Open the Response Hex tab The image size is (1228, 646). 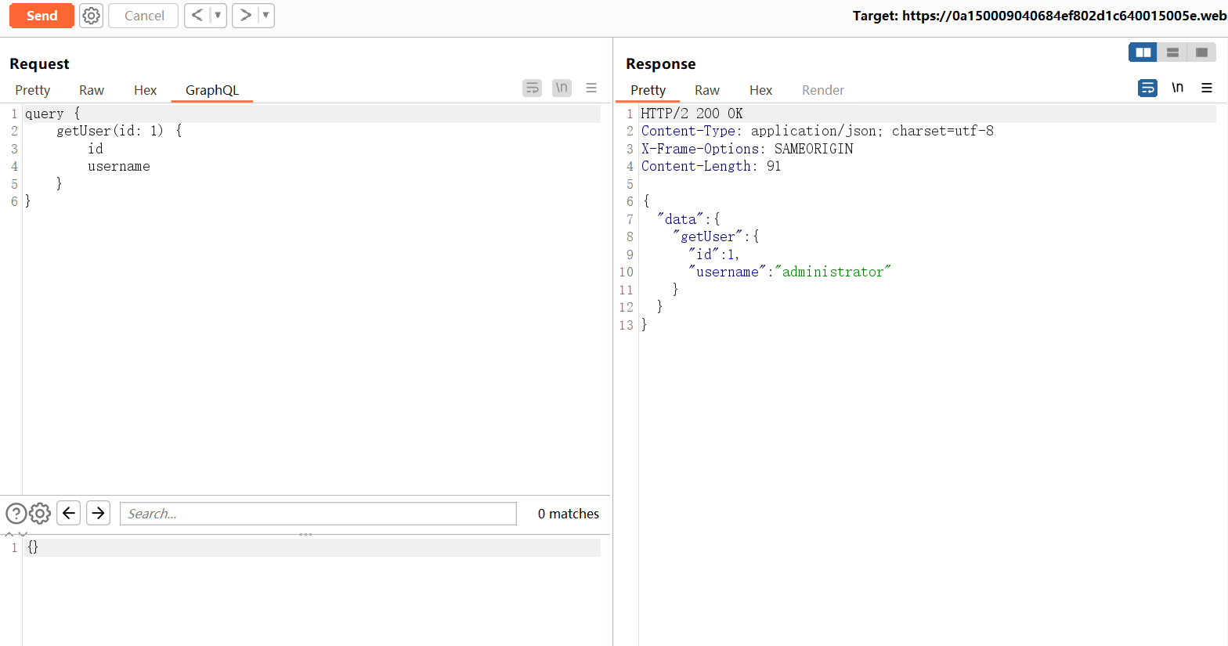[x=760, y=90]
